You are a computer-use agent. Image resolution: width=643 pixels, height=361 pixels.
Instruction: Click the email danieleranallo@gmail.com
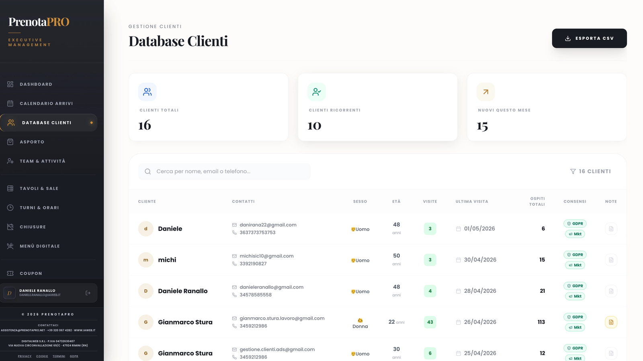point(272,287)
